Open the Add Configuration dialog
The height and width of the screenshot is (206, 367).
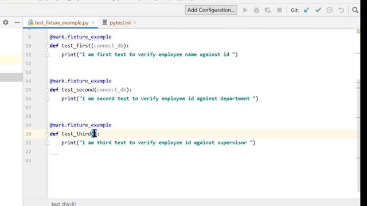click(211, 10)
